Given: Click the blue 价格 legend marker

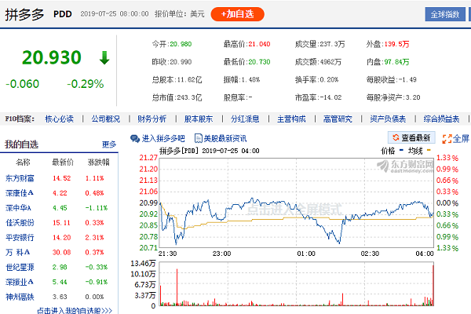Looking at the screenshot, I should point(401,150).
